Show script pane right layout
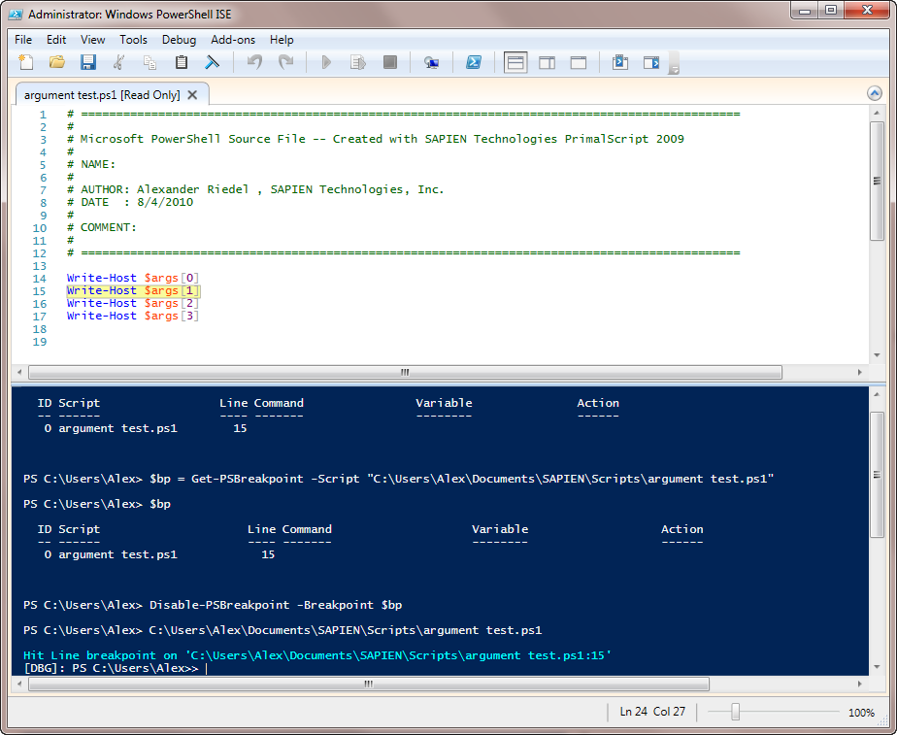Viewport: 897px width, 735px height. pyautogui.click(x=547, y=62)
